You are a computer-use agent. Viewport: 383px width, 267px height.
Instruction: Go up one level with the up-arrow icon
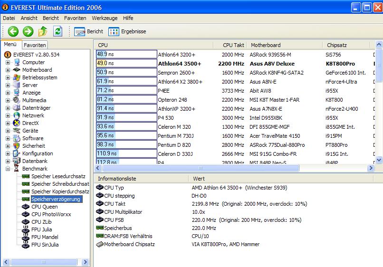[x=43, y=31]
